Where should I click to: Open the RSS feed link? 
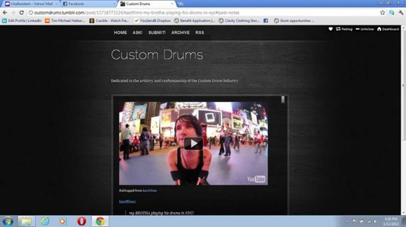200,33
